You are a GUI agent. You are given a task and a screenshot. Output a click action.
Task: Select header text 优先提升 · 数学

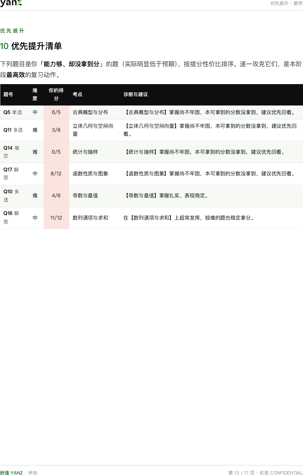tap(286, 3)
